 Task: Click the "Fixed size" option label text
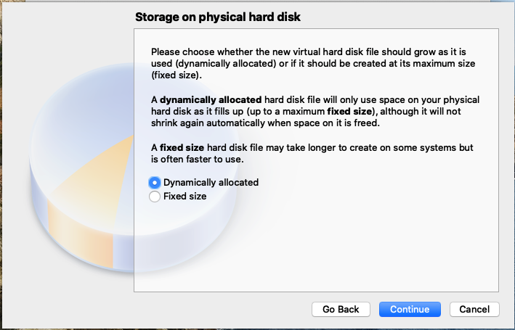185,196
